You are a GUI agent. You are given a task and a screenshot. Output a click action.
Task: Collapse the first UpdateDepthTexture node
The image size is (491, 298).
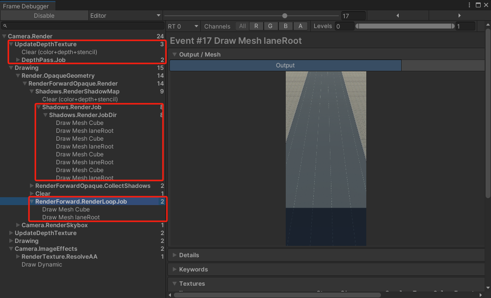[x=11, y=44]
